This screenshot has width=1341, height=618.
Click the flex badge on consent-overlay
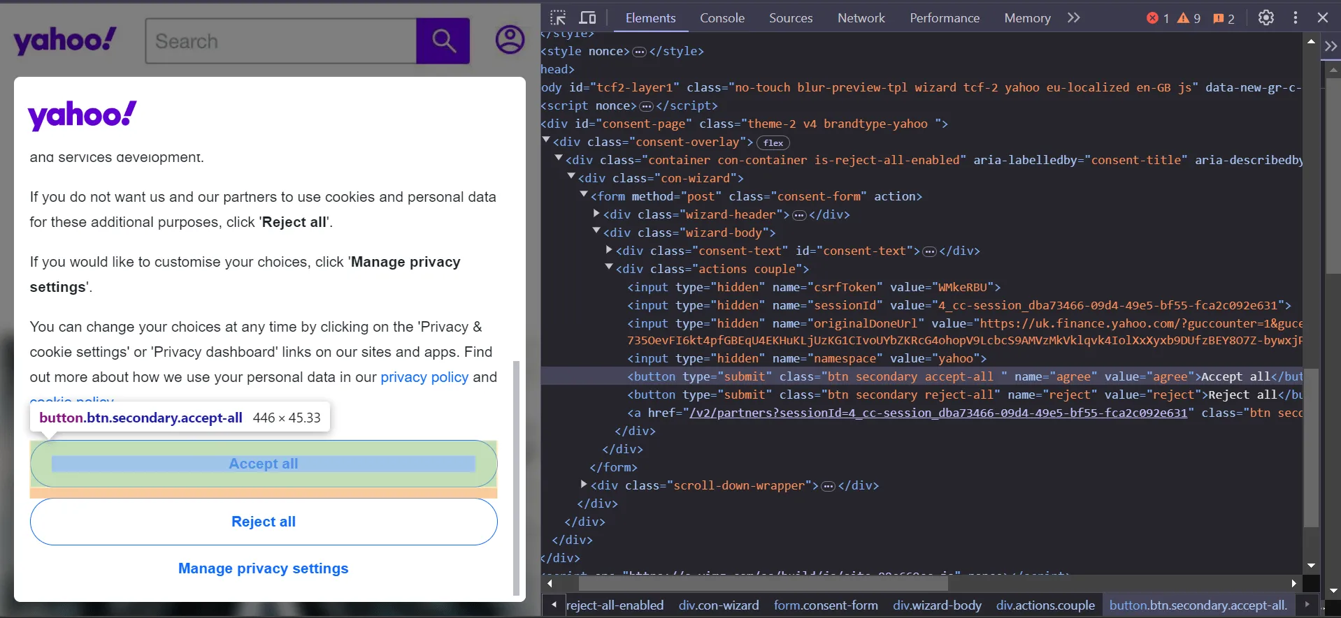coord(773,142)
